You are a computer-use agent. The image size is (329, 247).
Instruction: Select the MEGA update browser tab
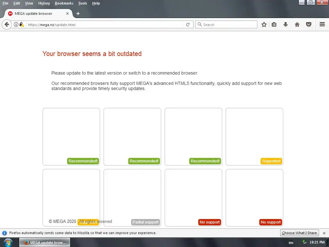[x=38, y=14]
